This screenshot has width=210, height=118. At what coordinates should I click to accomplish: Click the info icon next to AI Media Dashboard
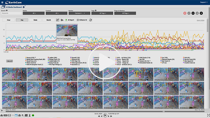tap(24, 7)
